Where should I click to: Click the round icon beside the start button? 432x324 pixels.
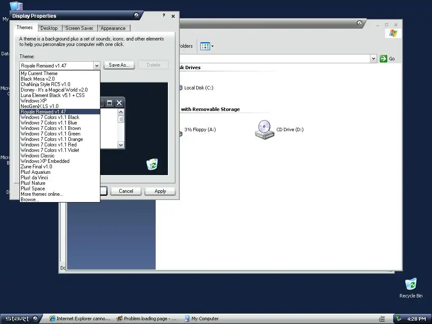[x=35, y=319]
